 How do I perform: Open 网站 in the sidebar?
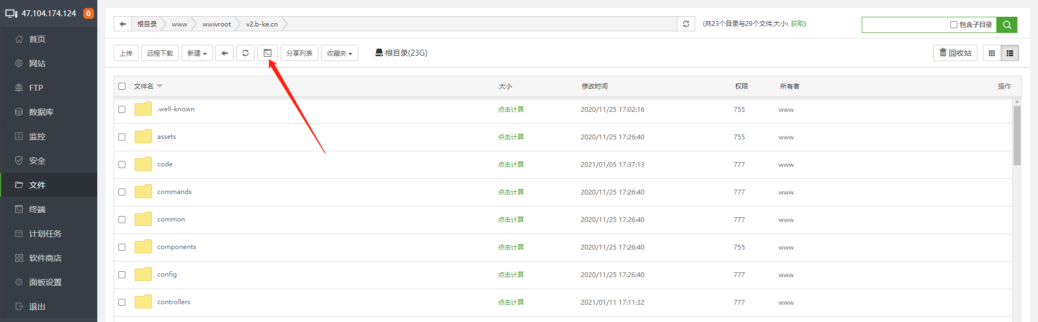tap(49, 63)
